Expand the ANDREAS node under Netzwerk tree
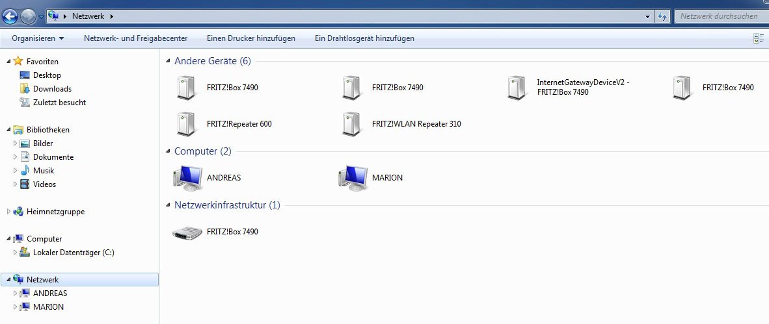The height and width of the screenshot is (324, 769). (15, 293)
